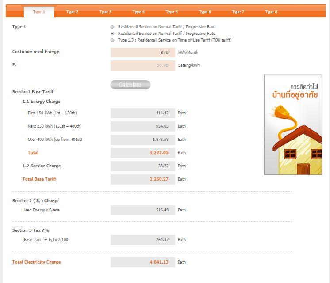Click the Over 400 kWh result field
Viewport: 330px width, 283px height.
point(142,140)
